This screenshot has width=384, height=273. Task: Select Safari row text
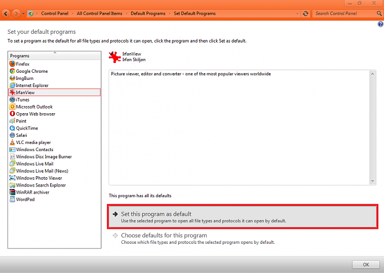22,135
